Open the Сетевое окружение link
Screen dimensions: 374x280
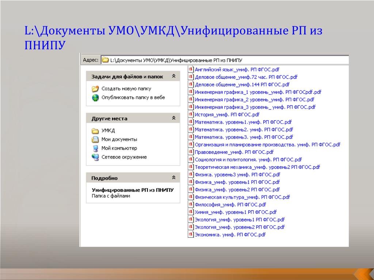click(124, 157)
